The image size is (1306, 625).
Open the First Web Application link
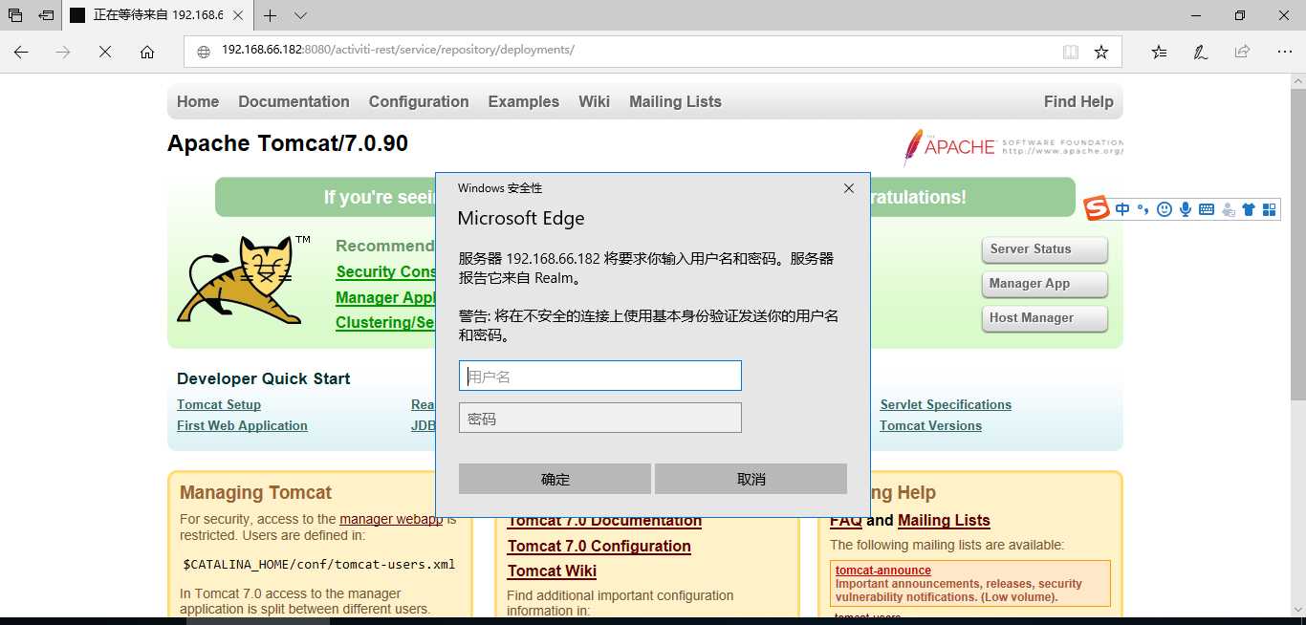(x=242, y=425)
